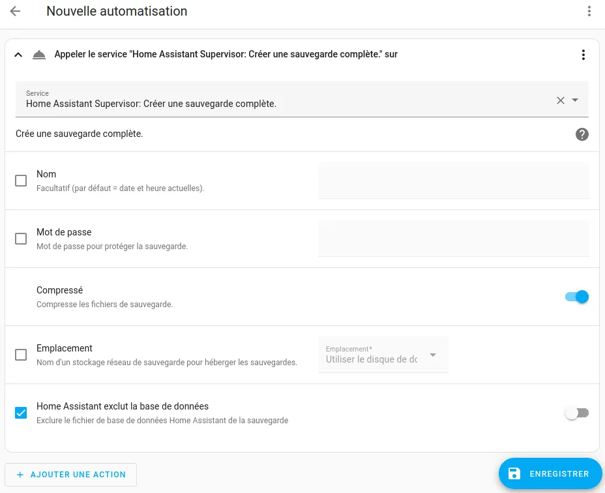Screen dimensions: 605x493
Task: Enable the Nom checkbox
Action: coord(20,181)
